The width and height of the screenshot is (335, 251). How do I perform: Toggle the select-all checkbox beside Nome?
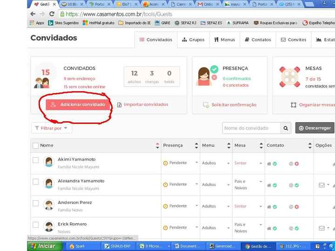(x=35, y=145)
